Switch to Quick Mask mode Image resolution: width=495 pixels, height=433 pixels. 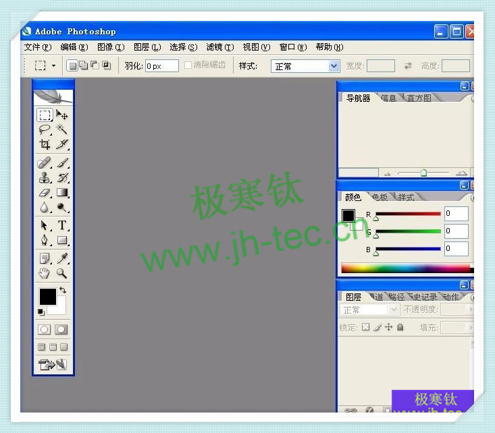tap(61, 330)
